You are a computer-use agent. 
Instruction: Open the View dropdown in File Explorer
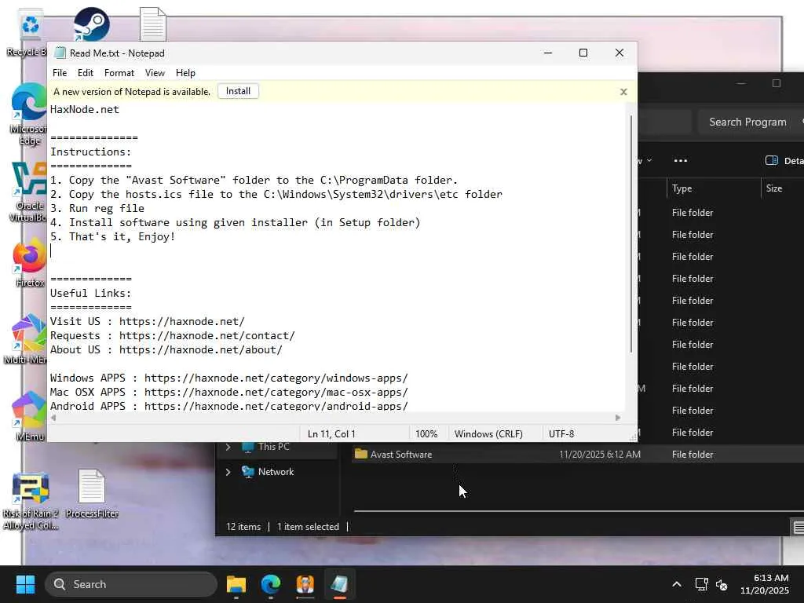pos(645,160)
